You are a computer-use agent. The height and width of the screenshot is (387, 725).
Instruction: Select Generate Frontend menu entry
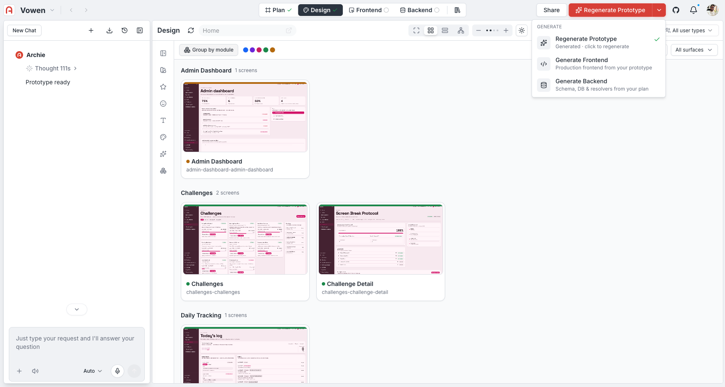point(599,64)
